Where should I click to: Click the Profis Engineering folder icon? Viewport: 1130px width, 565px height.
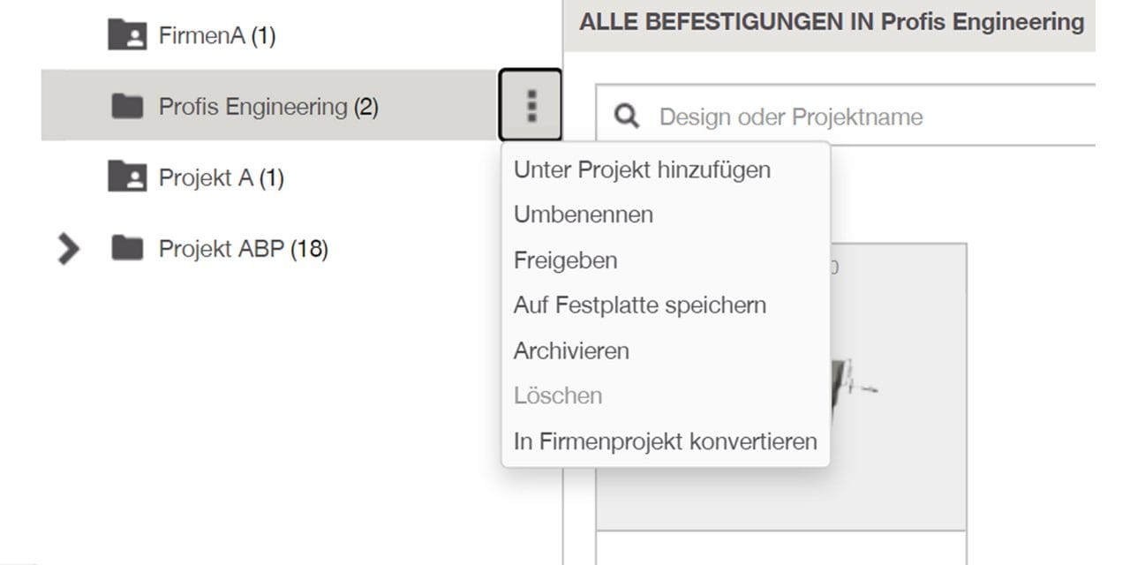(x=127, y=107)
